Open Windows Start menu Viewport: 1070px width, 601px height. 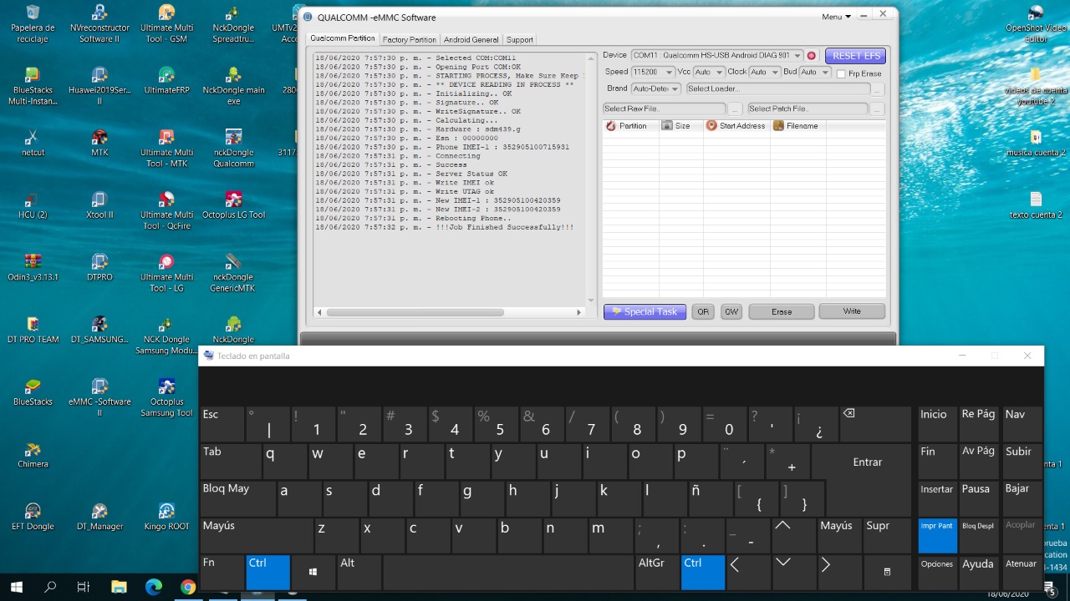click(x=16, y=588)
